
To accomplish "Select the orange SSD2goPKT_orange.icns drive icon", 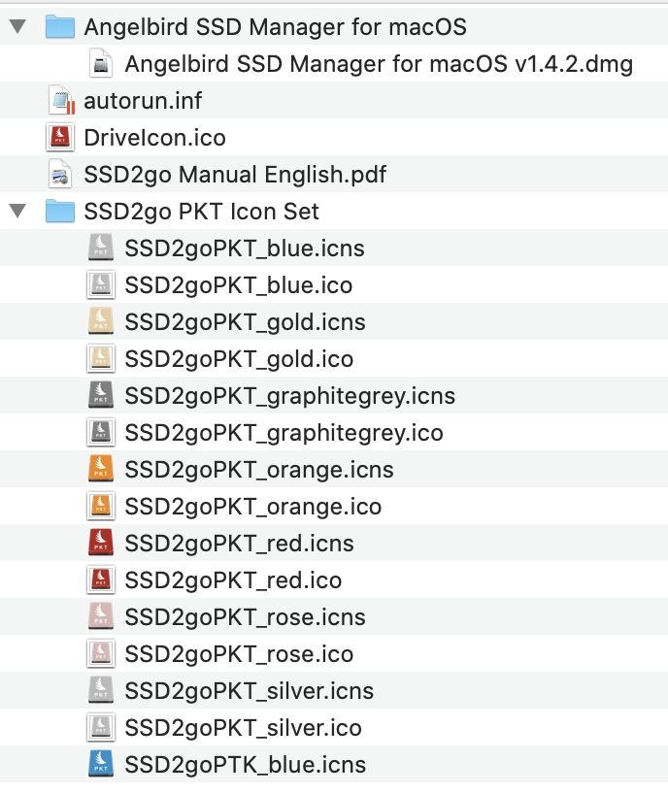I will 101,470.
